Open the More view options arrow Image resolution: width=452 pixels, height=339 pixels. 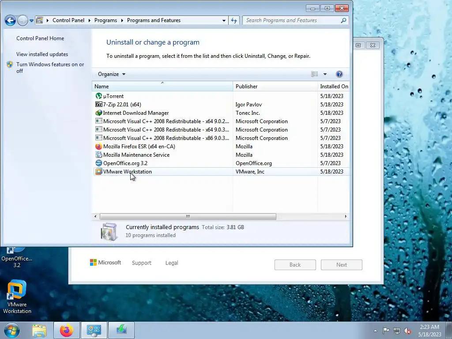[325, 74]
